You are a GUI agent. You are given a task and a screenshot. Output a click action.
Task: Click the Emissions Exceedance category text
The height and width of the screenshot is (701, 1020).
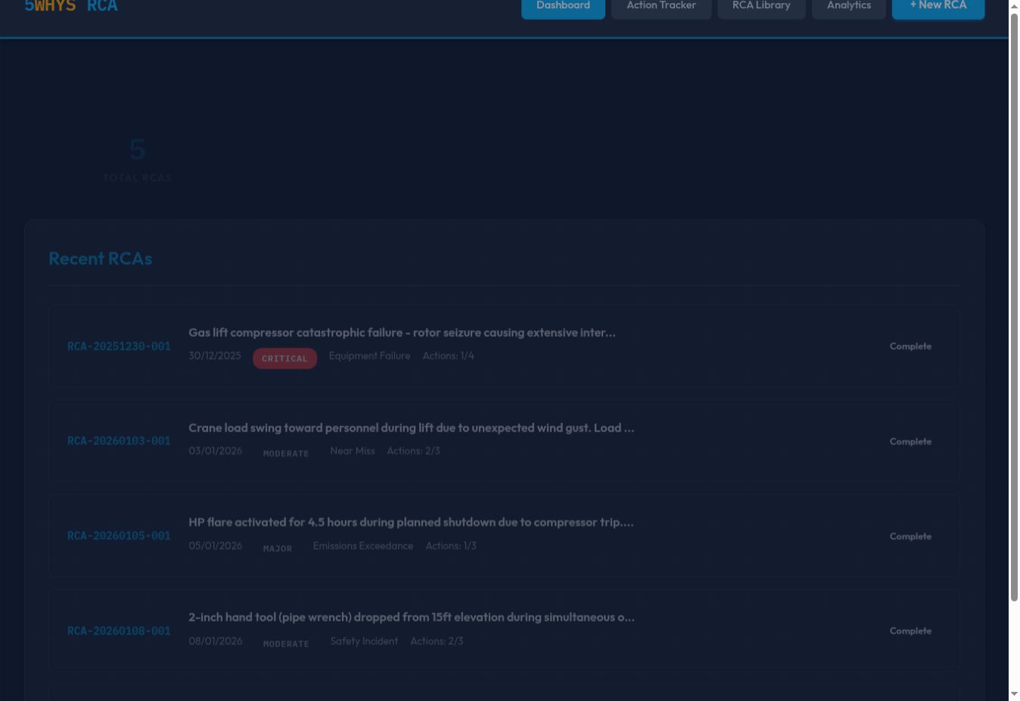pos(363,546)
